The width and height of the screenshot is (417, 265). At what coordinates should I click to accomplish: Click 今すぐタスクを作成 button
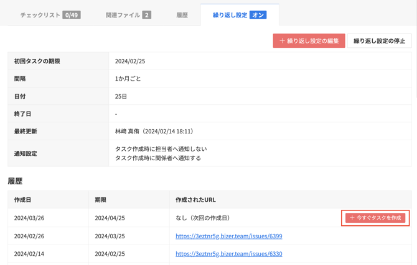tap(379, 218)
